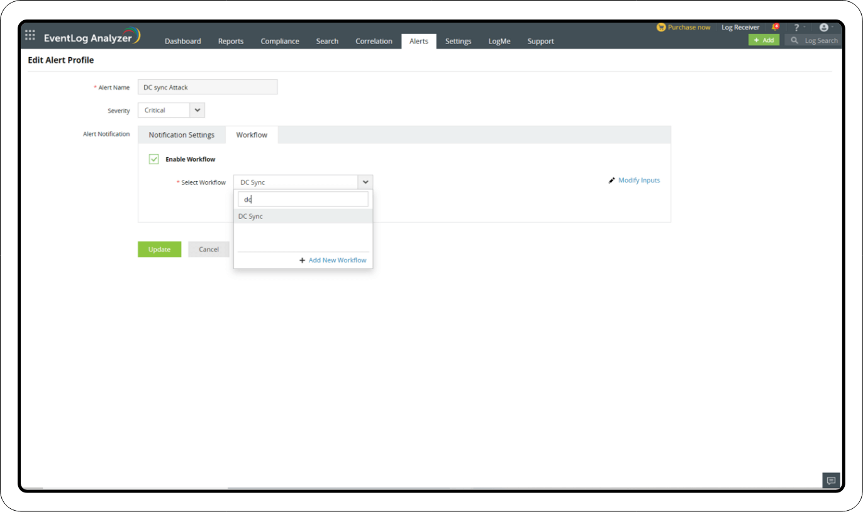This screenshot has height=512, width=863.
Task: Click the magnifier icon beside Log Search
Action: (794, 40)
